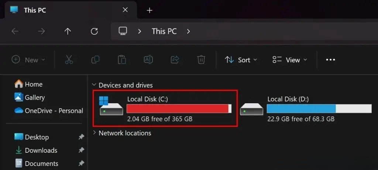The width and height of the screenshot is (378, 170).
Task: Click the Rename icon in toolbar
Action: point(148,60)
